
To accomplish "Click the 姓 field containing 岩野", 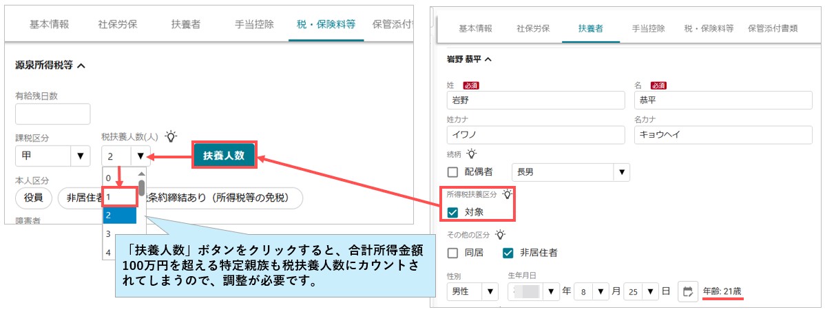I will [x=535, y=99].
